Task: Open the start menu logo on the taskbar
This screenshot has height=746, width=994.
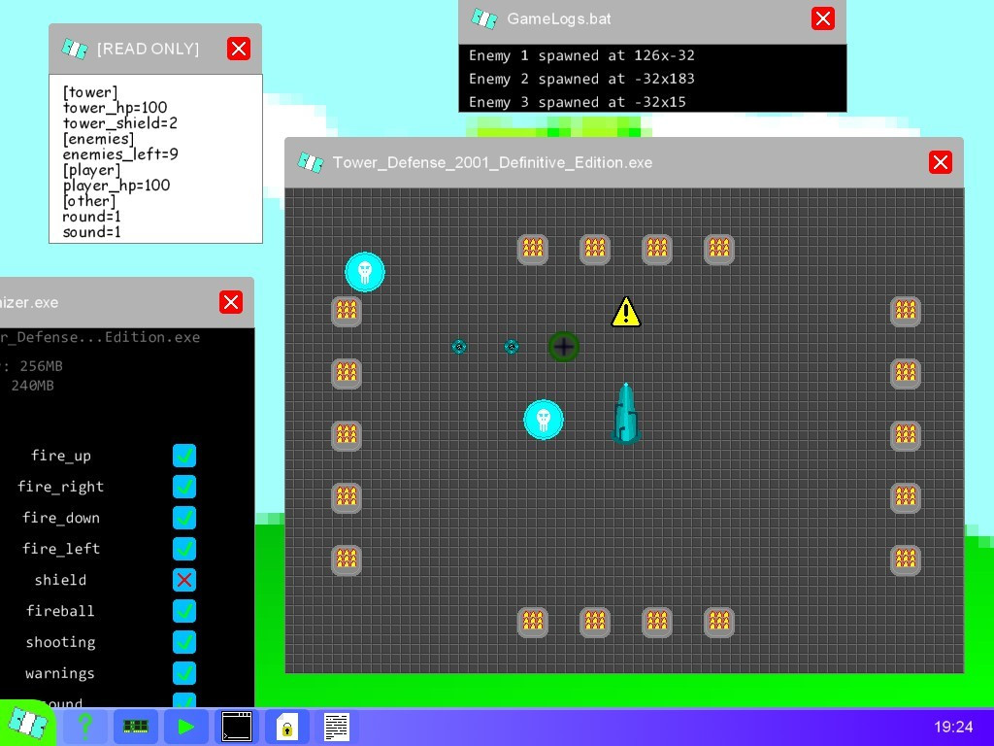Action: pos(26,724)
